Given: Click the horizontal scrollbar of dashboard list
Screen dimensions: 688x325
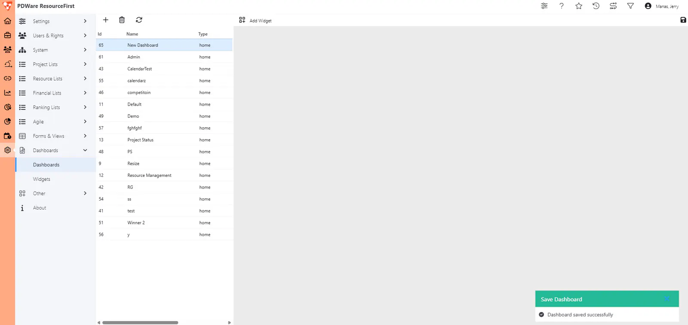Looking at the screenshot, I should pyautogui.click(x=140, y=322).
